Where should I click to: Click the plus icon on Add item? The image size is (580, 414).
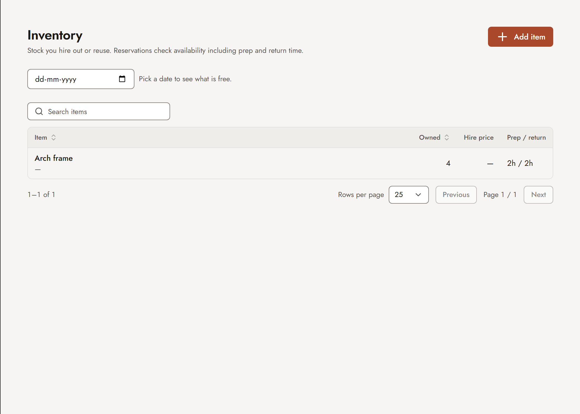(x=502, y=37)
